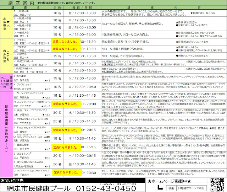The image size is (227, 192).
Task: Click the 日専連オホーツク網走 search field
Action: pyautogui.click(x=191, y=188)
